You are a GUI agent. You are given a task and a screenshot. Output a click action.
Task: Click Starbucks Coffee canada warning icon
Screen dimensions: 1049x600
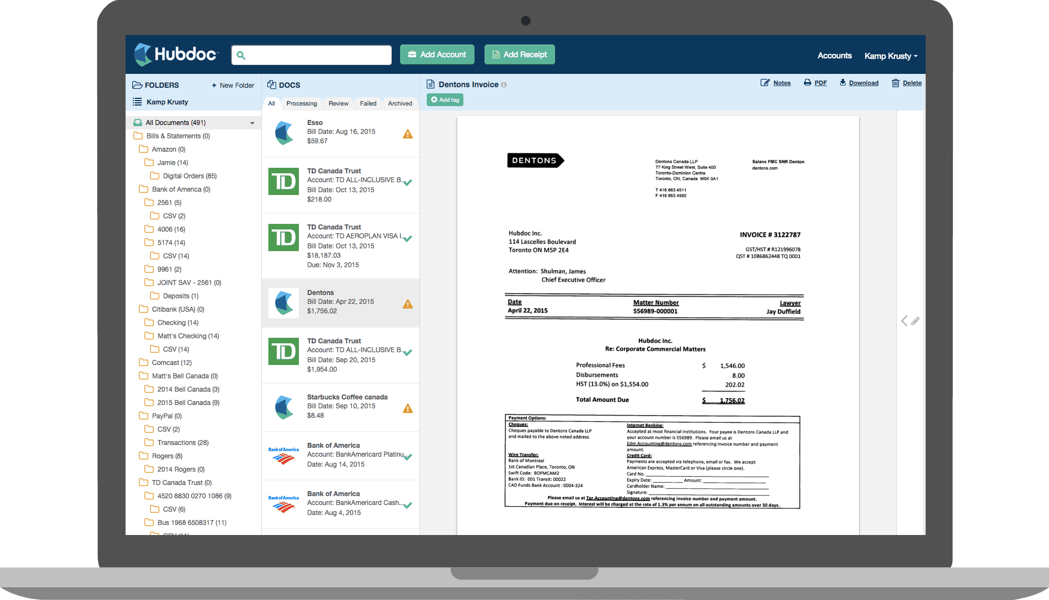click(408, 408)
